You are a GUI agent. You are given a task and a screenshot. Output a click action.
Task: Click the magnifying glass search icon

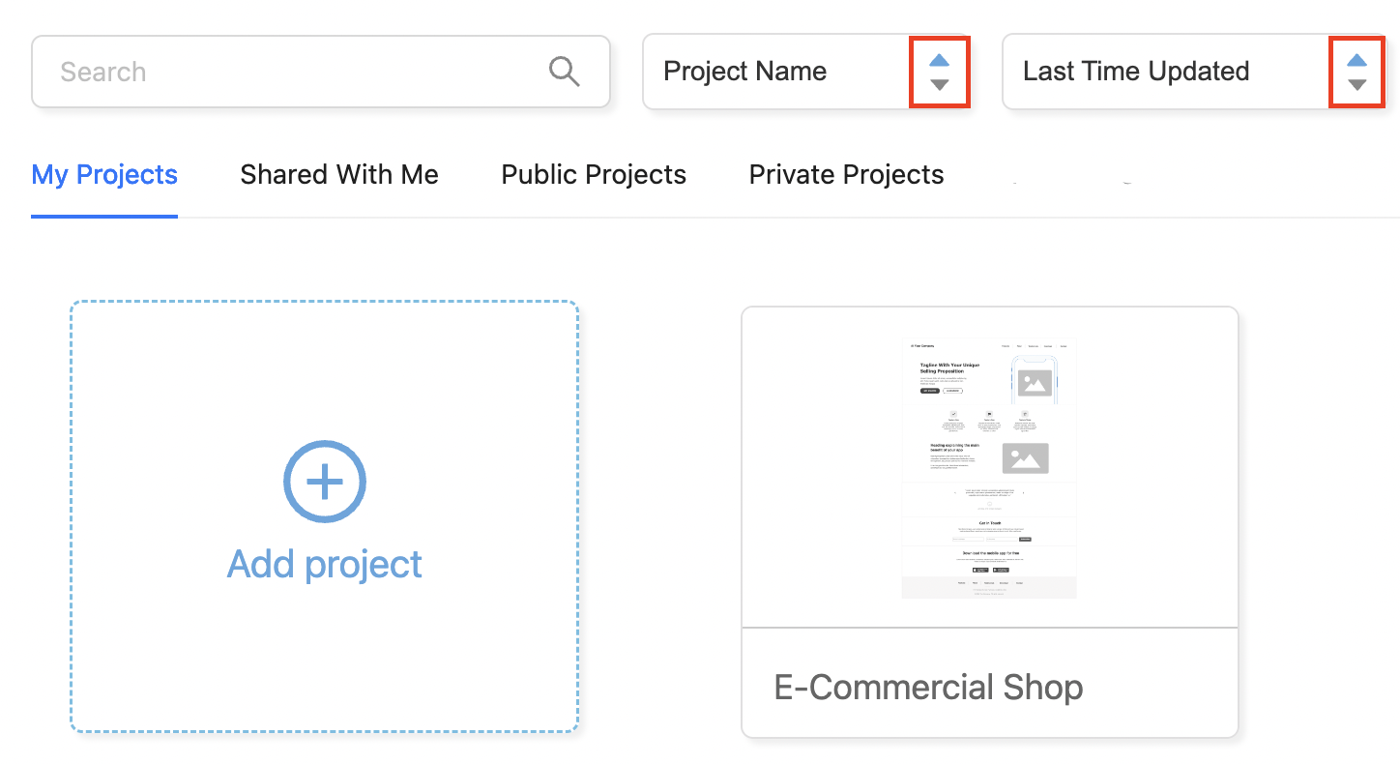(x=564, y=72)
